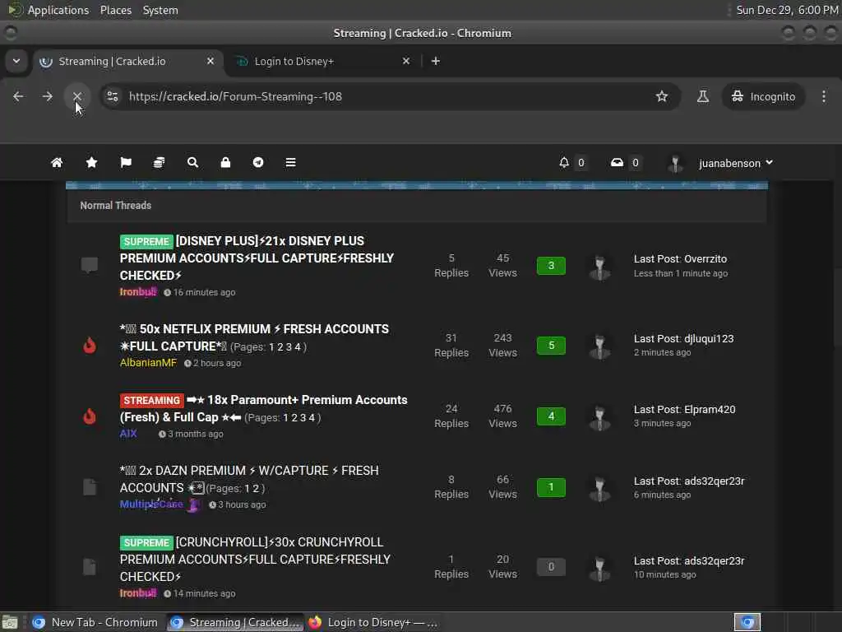The width and height of the screenshot is (842, 632).
Task: Switch to New Tab - Chromium in taskbar
Action: (x=95, y=622)
